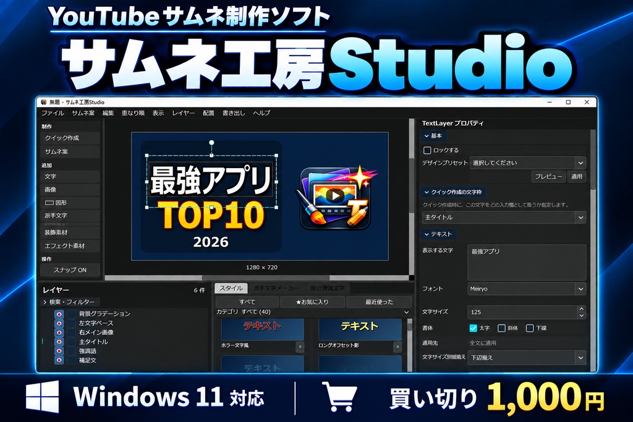Open the 編集 menu

tap(108, 113)
